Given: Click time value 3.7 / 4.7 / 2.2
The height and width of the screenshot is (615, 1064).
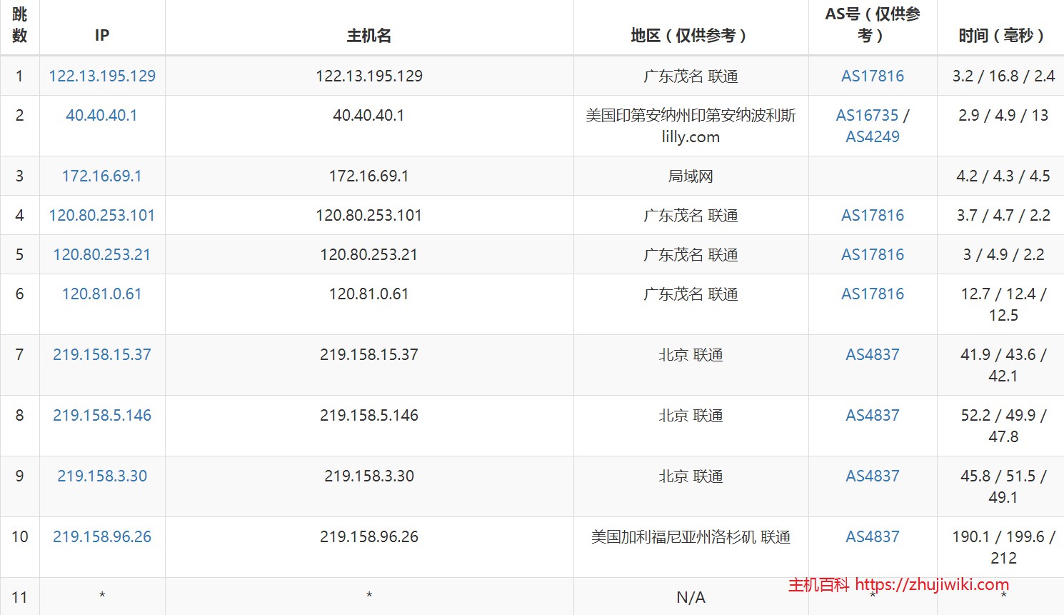Looking at the screenshot, I should pyautogui.click(x=1003, y=215).
